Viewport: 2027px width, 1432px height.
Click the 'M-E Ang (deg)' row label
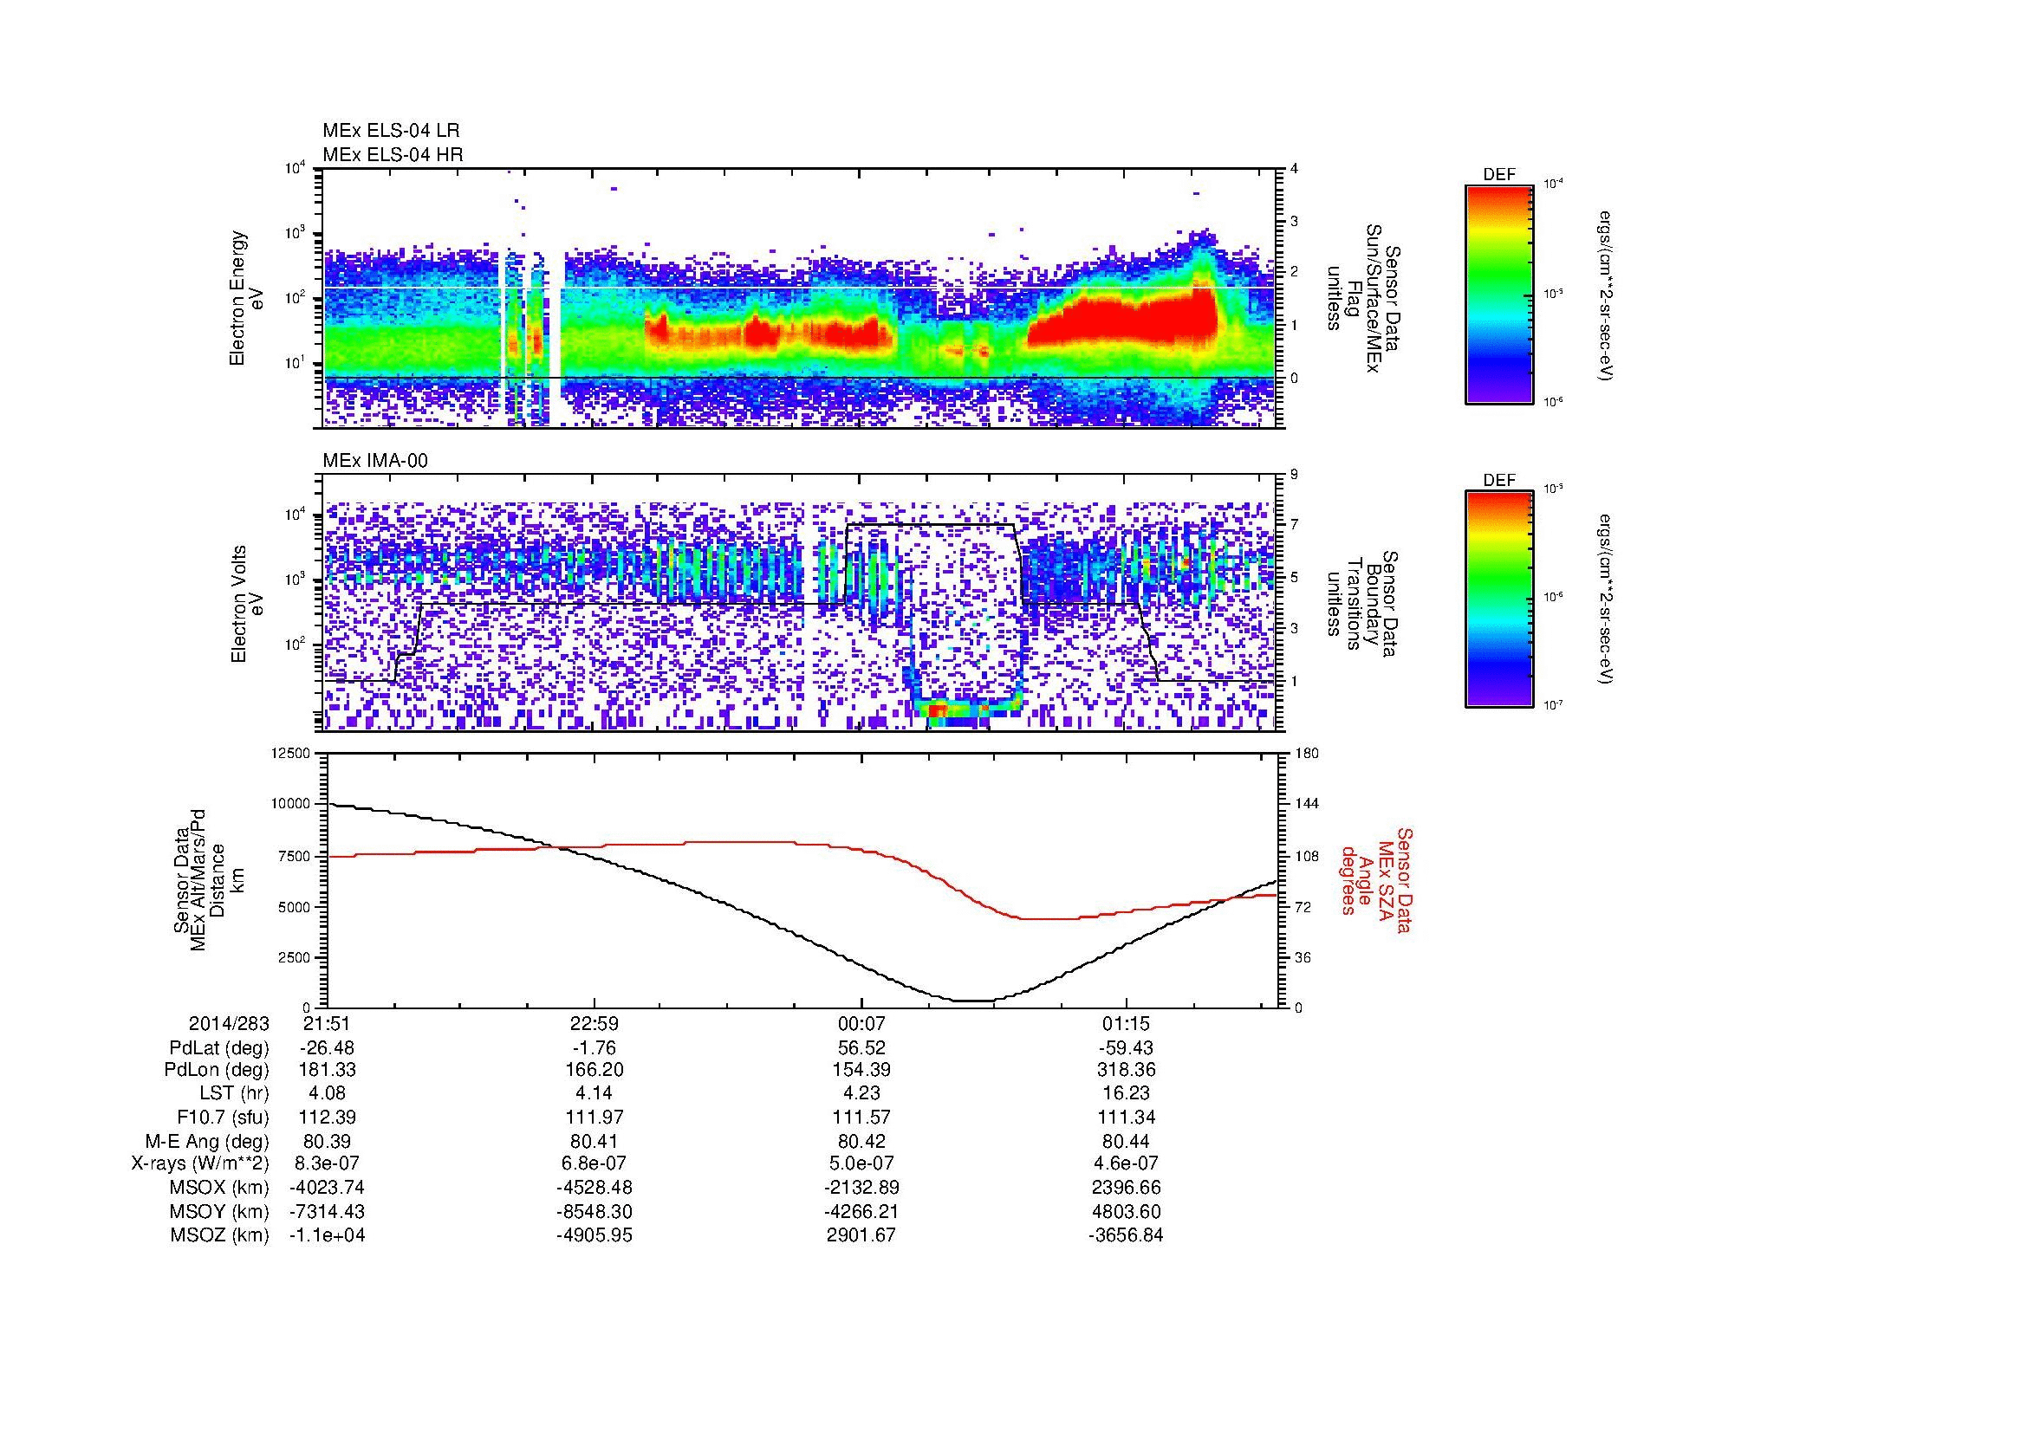click(x=206, y=1141)
